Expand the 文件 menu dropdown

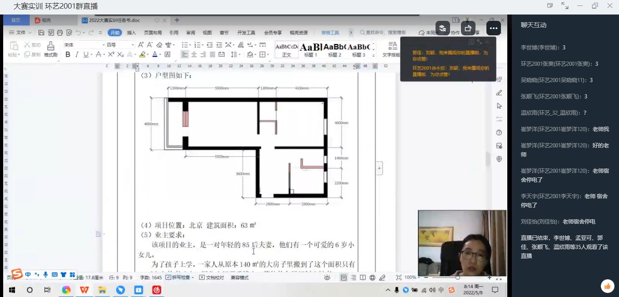pyautogui.click(x=20, y=33)
